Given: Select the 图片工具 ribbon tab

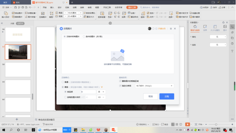Looking at the screenshot, I should tap(132, 8).
